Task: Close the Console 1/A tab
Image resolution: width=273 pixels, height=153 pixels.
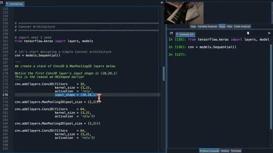Action: coord(177,34)
